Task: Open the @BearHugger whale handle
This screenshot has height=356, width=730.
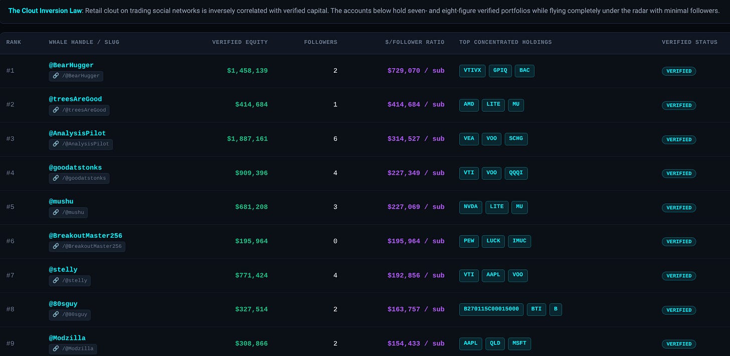Action: [71, 65]
